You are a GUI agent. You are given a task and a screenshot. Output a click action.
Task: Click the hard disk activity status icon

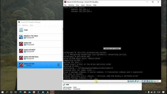pyautogui.click(x=128, y=81)
